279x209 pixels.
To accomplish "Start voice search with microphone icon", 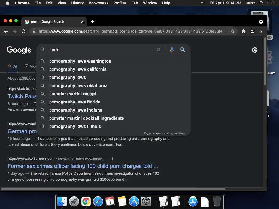I will (172, 50).
